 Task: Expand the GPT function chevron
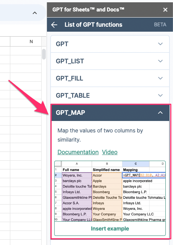pos(160,44)
